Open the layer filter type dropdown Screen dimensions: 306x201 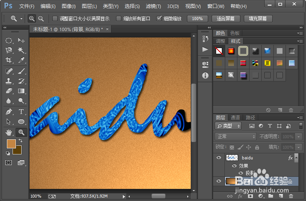click(228, 126)
